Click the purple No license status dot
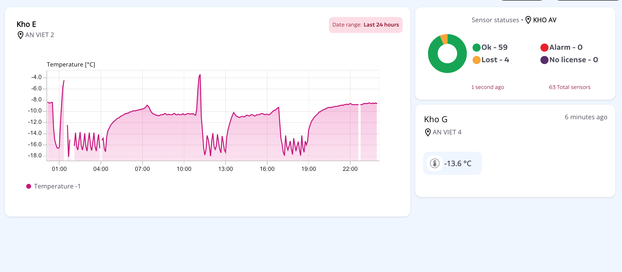The width and height of the screenshot is (622, 272). [x=544, y=60]
